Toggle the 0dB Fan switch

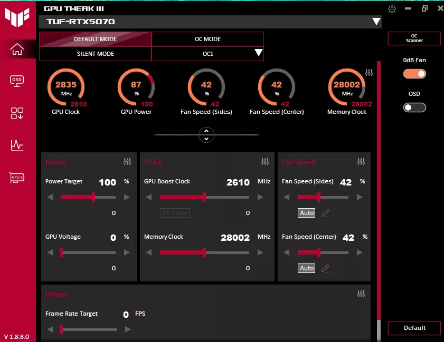pyautogui.click(x=414, y=74)
